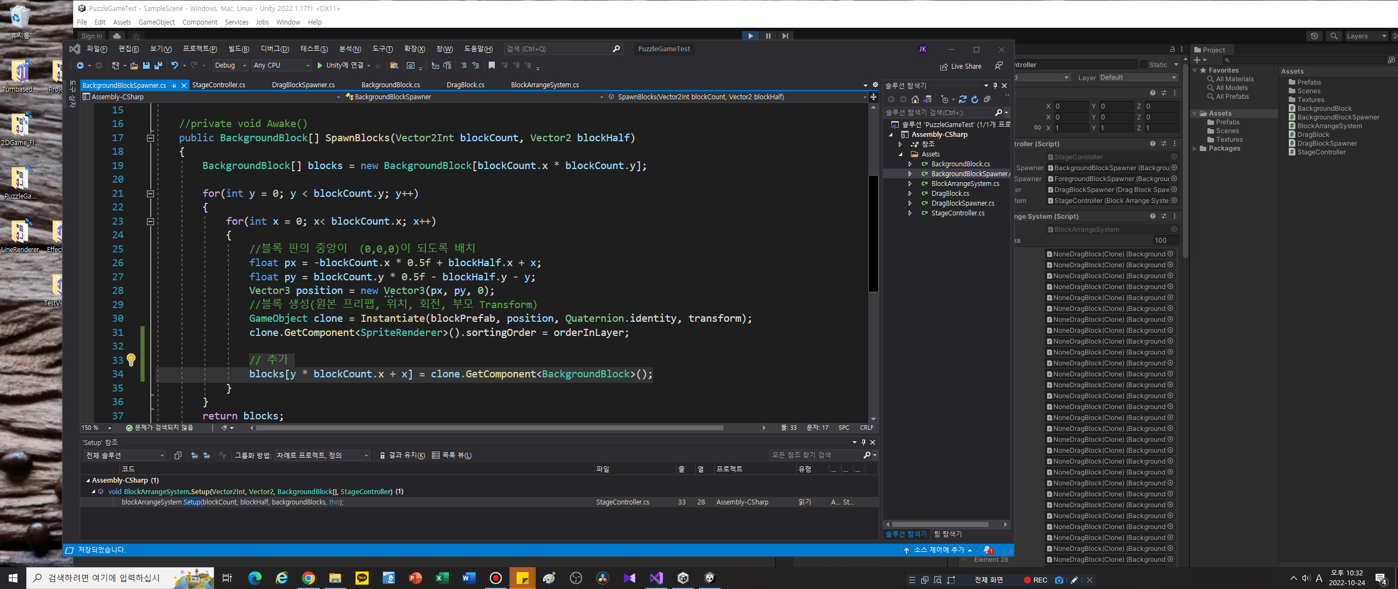Open the Debug configuration dropdown

pos(230,65)
